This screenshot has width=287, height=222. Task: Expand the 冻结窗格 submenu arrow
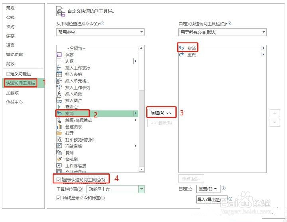coord(136,146)
